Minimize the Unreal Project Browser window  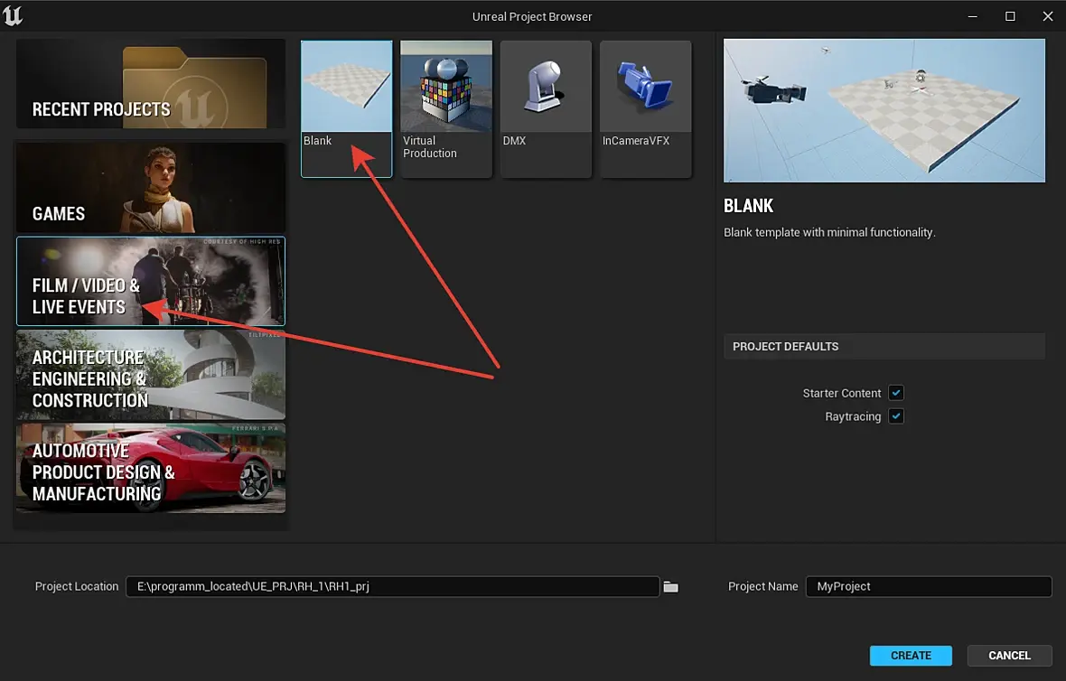tap(973, 16)
